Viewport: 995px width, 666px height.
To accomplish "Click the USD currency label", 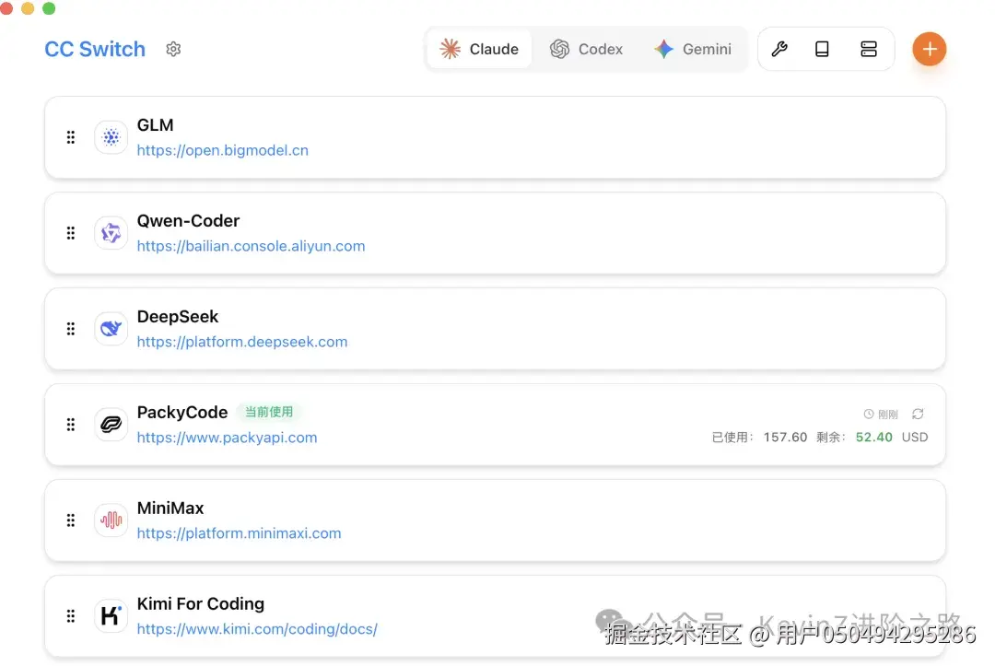I will pos(915,437).
